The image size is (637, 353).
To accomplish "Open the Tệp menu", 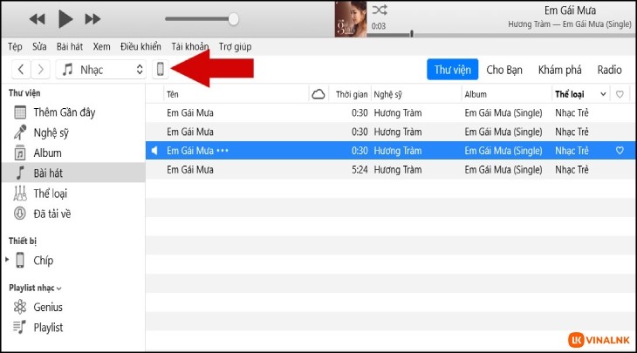I will [15, 46].
